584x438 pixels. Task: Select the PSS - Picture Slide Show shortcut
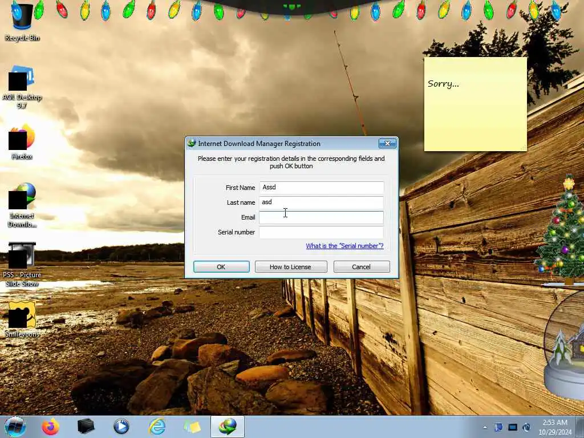(x=22, y=265)
